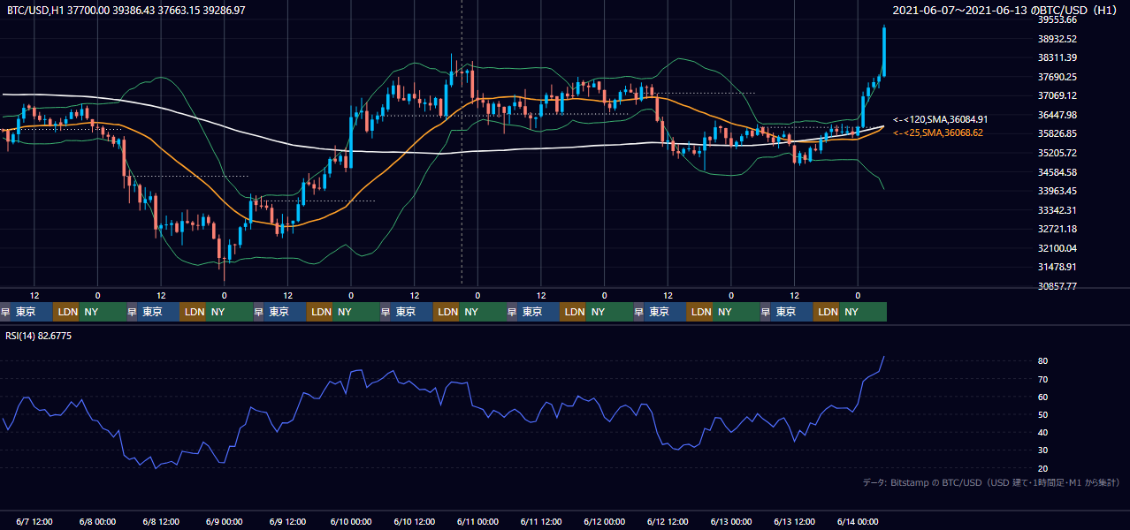Viewport: 1130px width, 530px height.
Task: Select the 25 SMA 36068.62 indicator label
Action: point(938,132)
